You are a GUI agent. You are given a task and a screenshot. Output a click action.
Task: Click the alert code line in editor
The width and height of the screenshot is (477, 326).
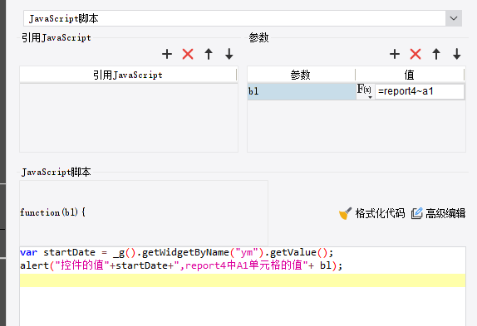181,265
